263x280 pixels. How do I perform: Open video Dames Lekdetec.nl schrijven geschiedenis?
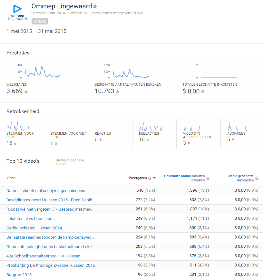pyautogui.click(x=46, y=190)
